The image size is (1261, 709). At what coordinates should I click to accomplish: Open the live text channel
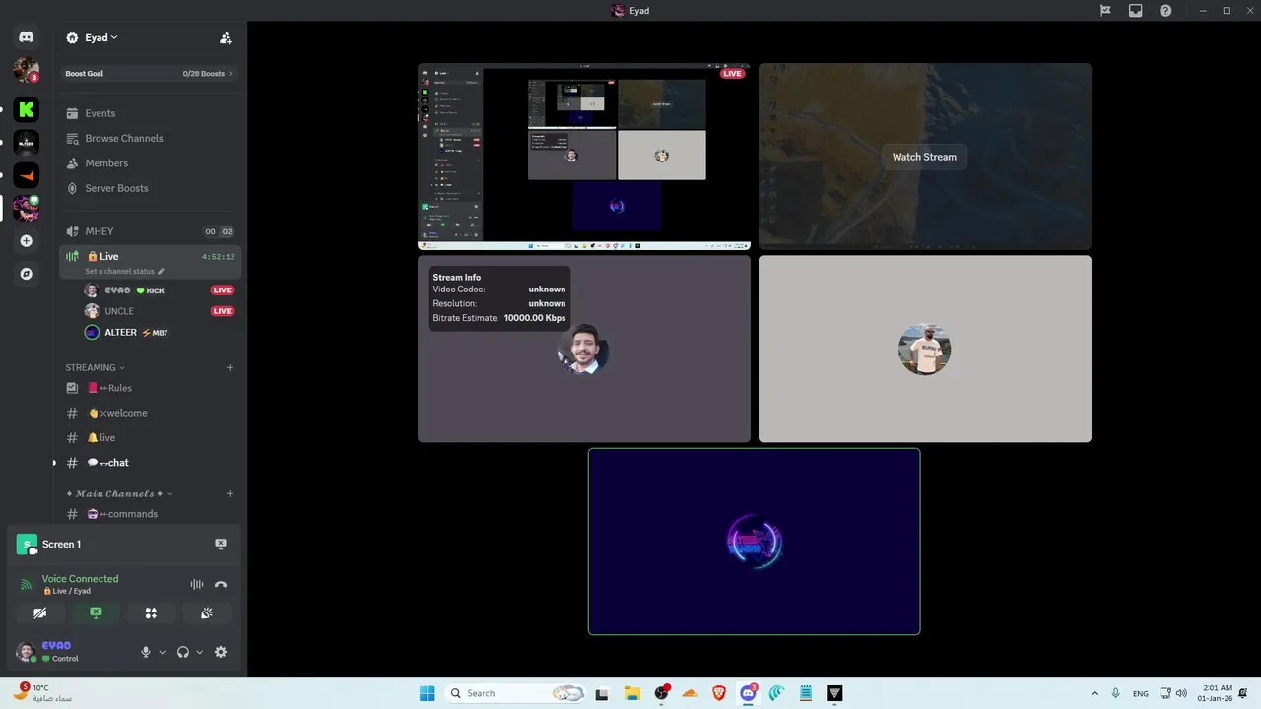click(x=150, y=438)
